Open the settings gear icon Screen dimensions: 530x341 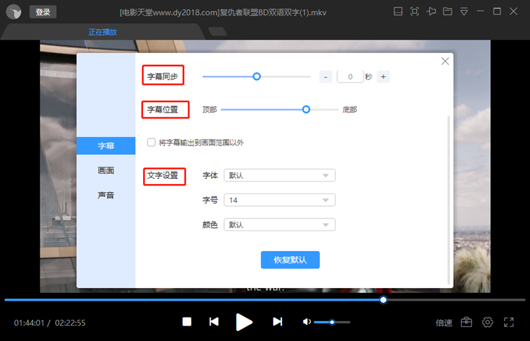[488, 322]
